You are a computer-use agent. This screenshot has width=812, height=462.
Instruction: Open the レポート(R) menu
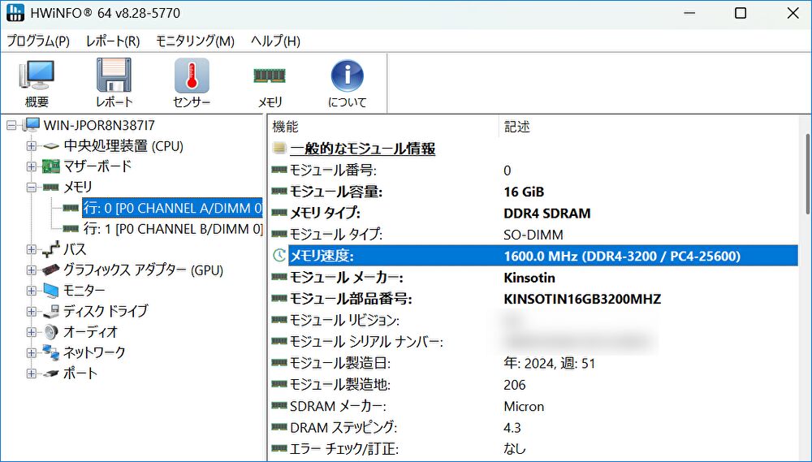(113, 41)
